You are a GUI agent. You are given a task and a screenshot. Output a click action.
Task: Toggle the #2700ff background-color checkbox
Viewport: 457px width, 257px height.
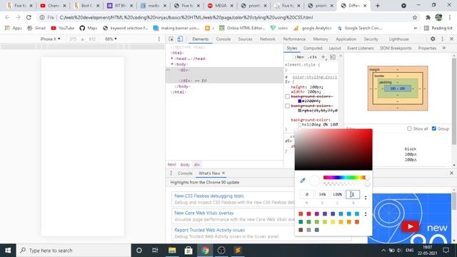(x=287, y=96)
